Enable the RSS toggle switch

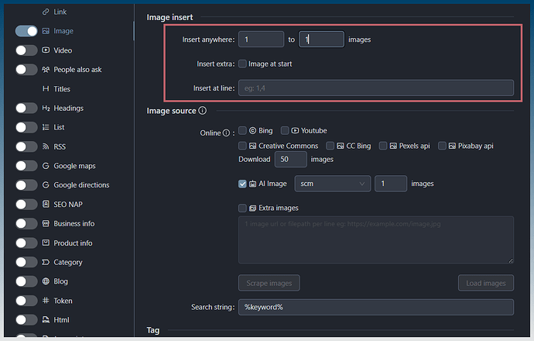pos(26,146)
